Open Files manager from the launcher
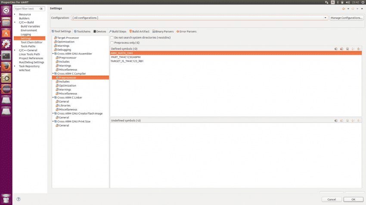 [x=6, y=21]
